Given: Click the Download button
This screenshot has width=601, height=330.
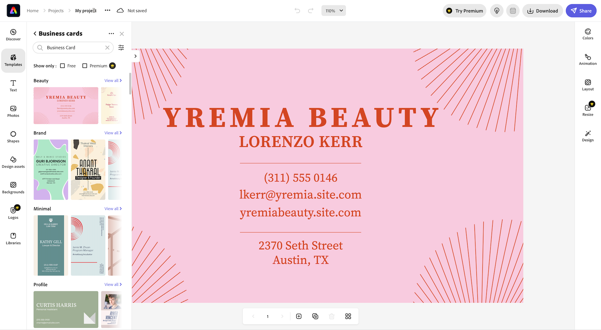Looking at the screenshot, I should [542, 11].
